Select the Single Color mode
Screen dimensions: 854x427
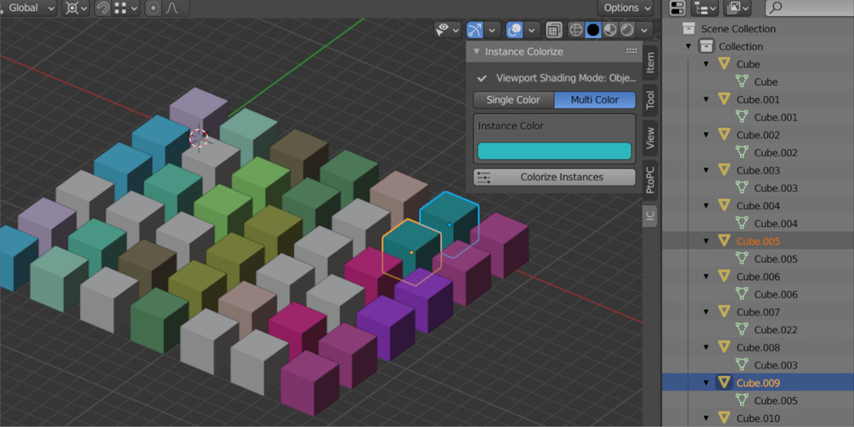click(x=513, y=100)
